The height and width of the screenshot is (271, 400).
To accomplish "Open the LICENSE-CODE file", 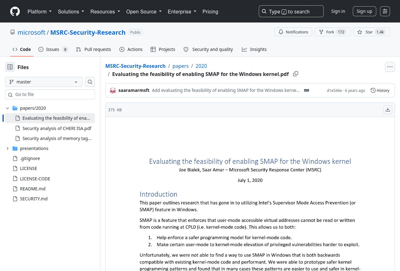I will pyautogui.click(x=50, y=178).
